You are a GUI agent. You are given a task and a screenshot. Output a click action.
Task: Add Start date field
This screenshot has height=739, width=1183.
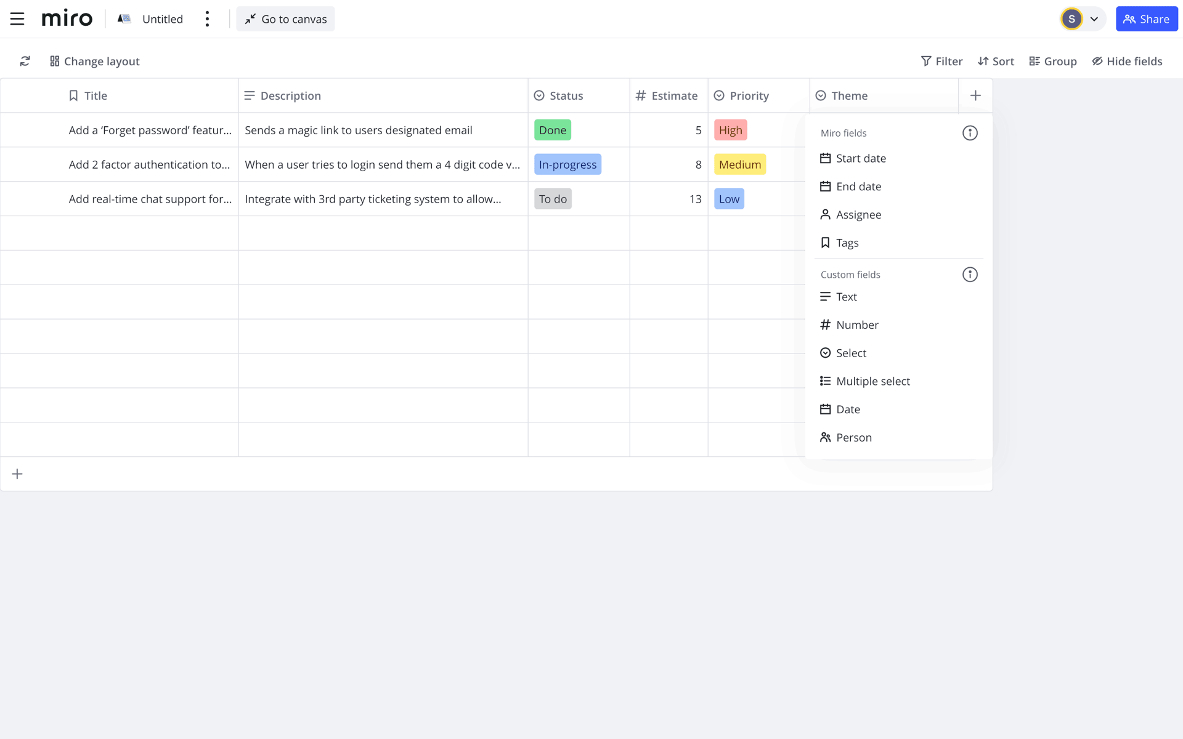(x=898, y=158)
